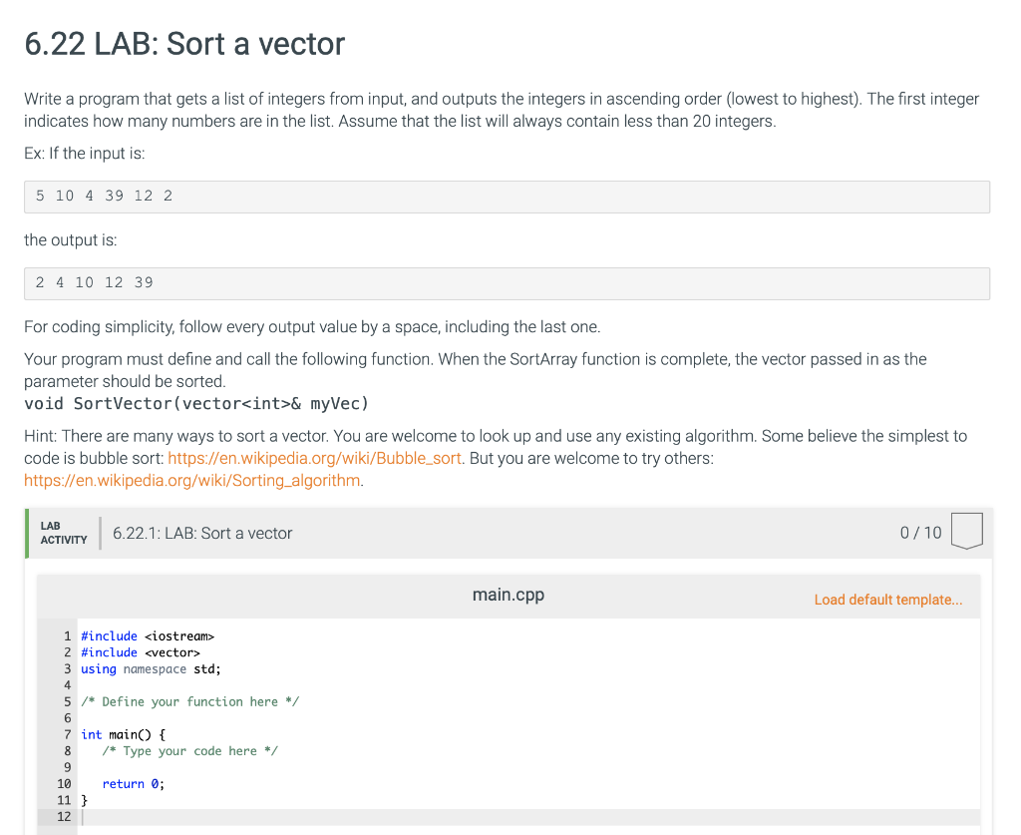Click line number 7 in the gutter

point(67,734)
